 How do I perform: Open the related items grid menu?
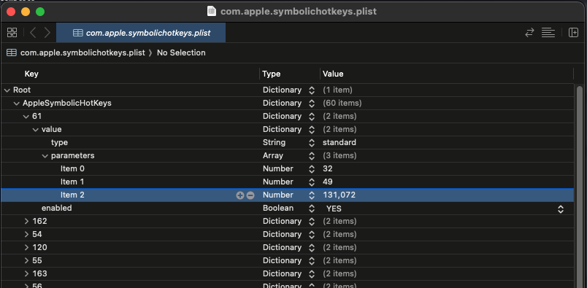(12, 33)
